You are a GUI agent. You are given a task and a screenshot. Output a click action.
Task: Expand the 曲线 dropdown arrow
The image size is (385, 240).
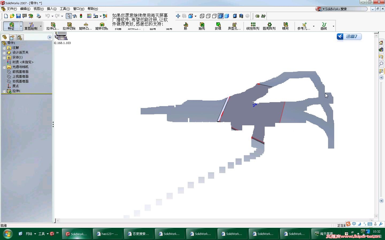point(333,26)
